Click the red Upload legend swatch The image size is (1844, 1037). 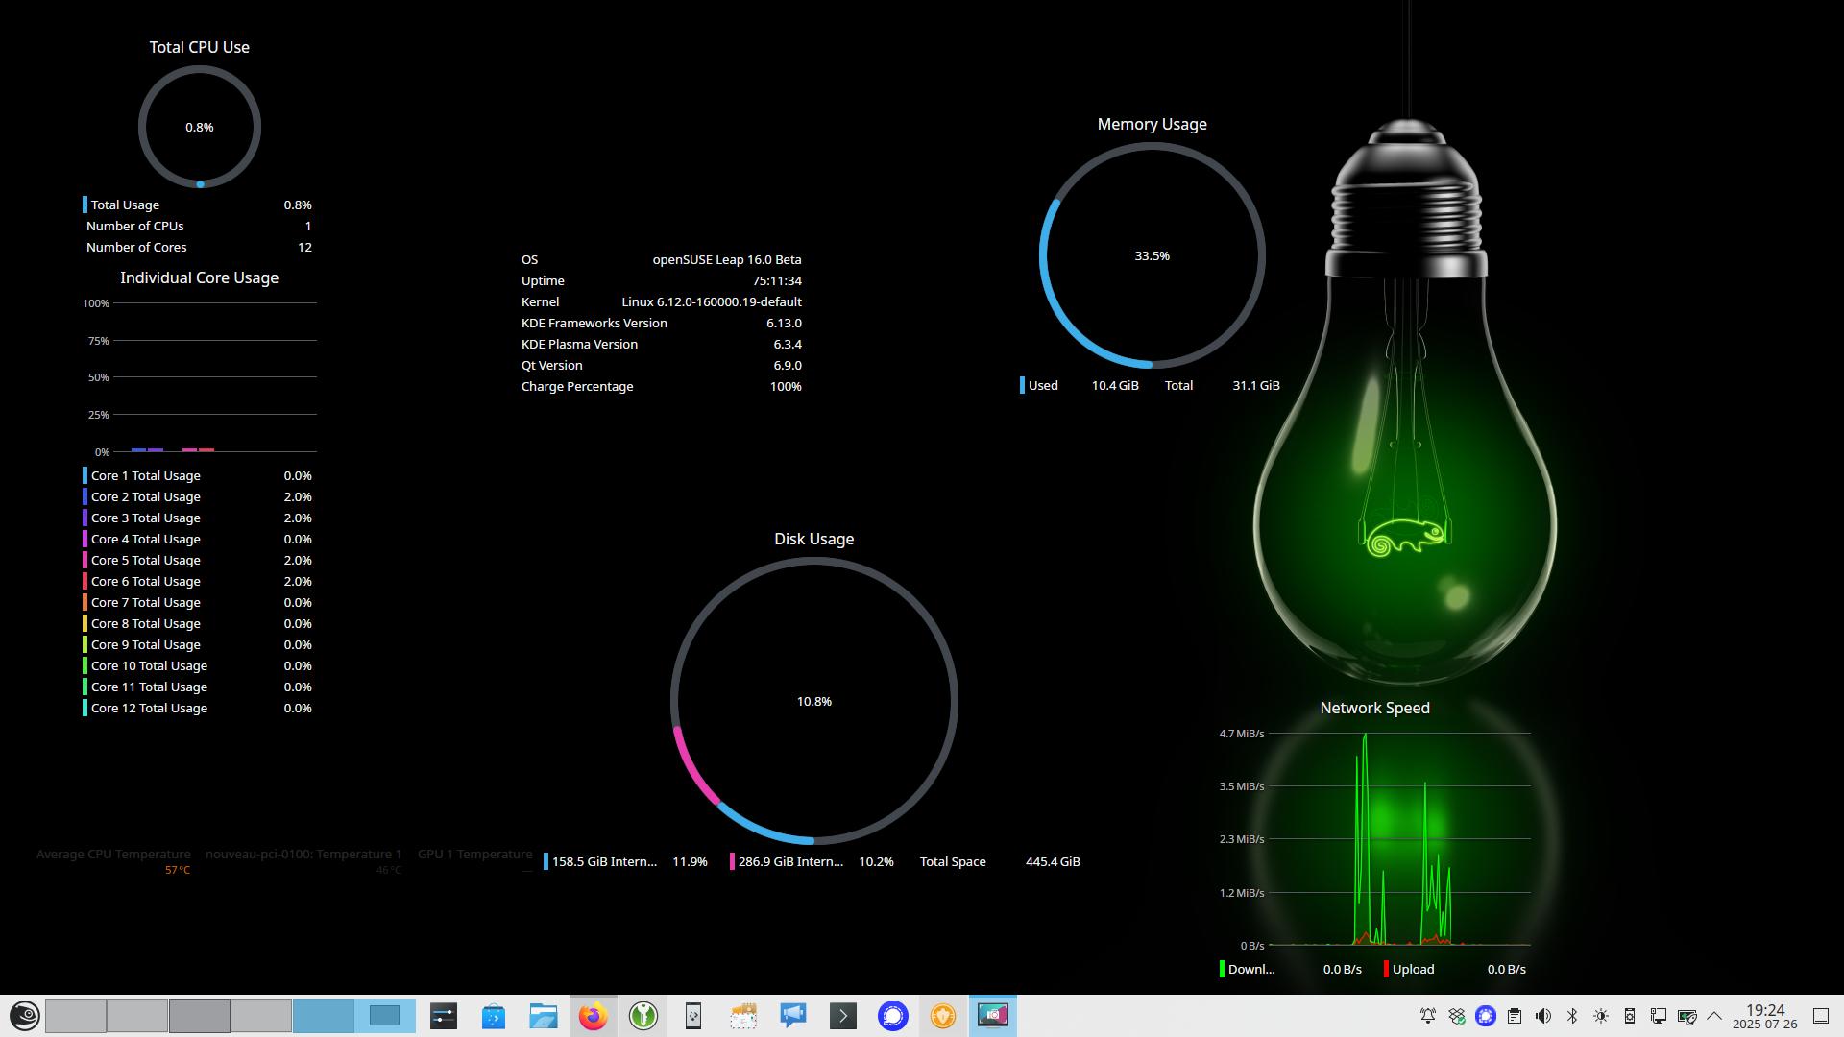[x=1386, y=969]
